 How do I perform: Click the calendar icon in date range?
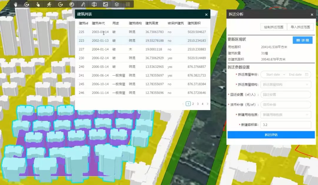pyautogui.click(x=307, y=74)
